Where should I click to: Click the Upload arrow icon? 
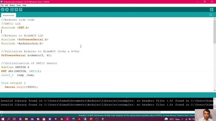click(x=7, y=10)
